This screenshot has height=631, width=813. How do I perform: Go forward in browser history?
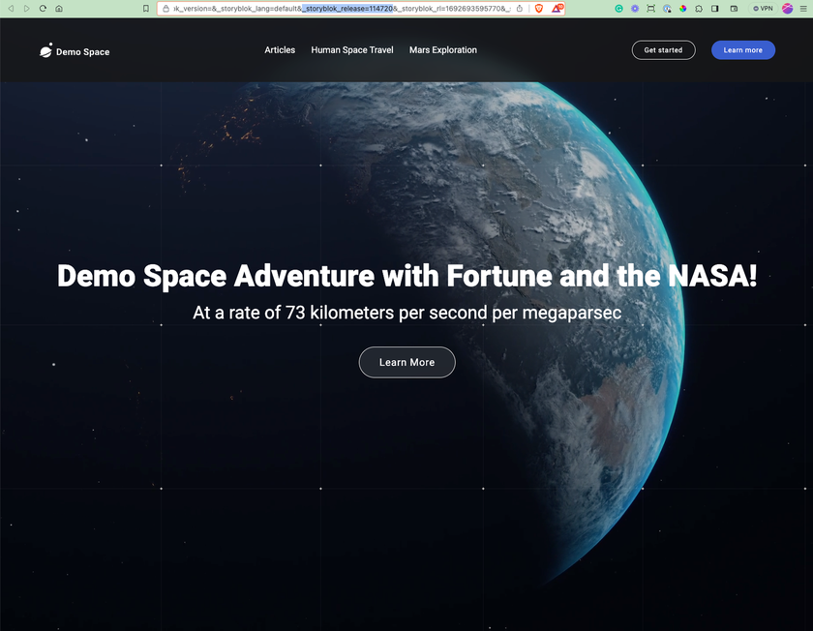[26, 9]
